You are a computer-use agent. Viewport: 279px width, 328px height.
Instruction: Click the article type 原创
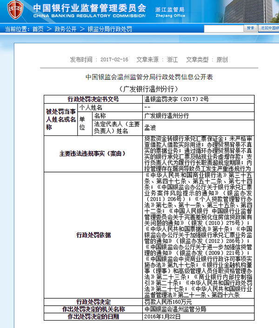[x=222, y=60]
